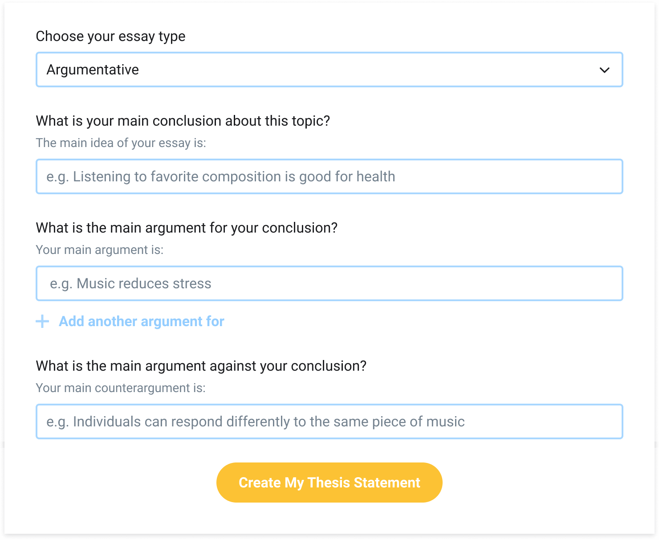Click 'Your main counterargument is:' hint text
The width and height of the screenshot is (659, 540).
pyautogui.click(x=120, y=388)
